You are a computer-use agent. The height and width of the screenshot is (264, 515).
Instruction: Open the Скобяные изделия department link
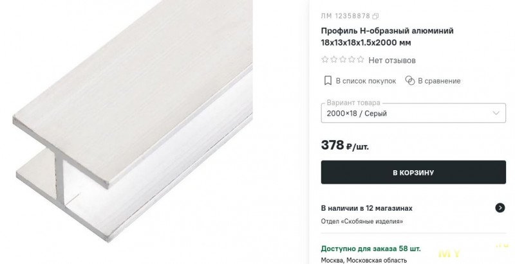(362, 222)
